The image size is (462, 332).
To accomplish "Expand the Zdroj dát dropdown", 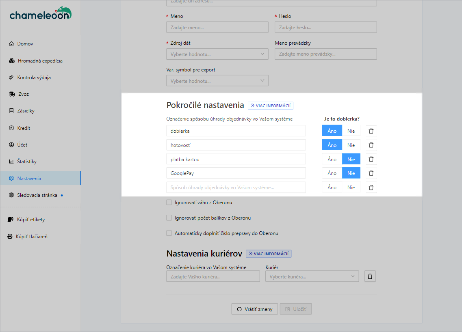I will click(x=217, y=54).
